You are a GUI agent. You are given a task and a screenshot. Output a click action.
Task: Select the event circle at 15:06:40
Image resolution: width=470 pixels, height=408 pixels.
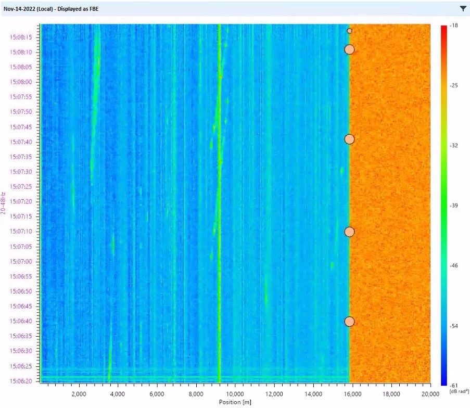coord(349,322)
